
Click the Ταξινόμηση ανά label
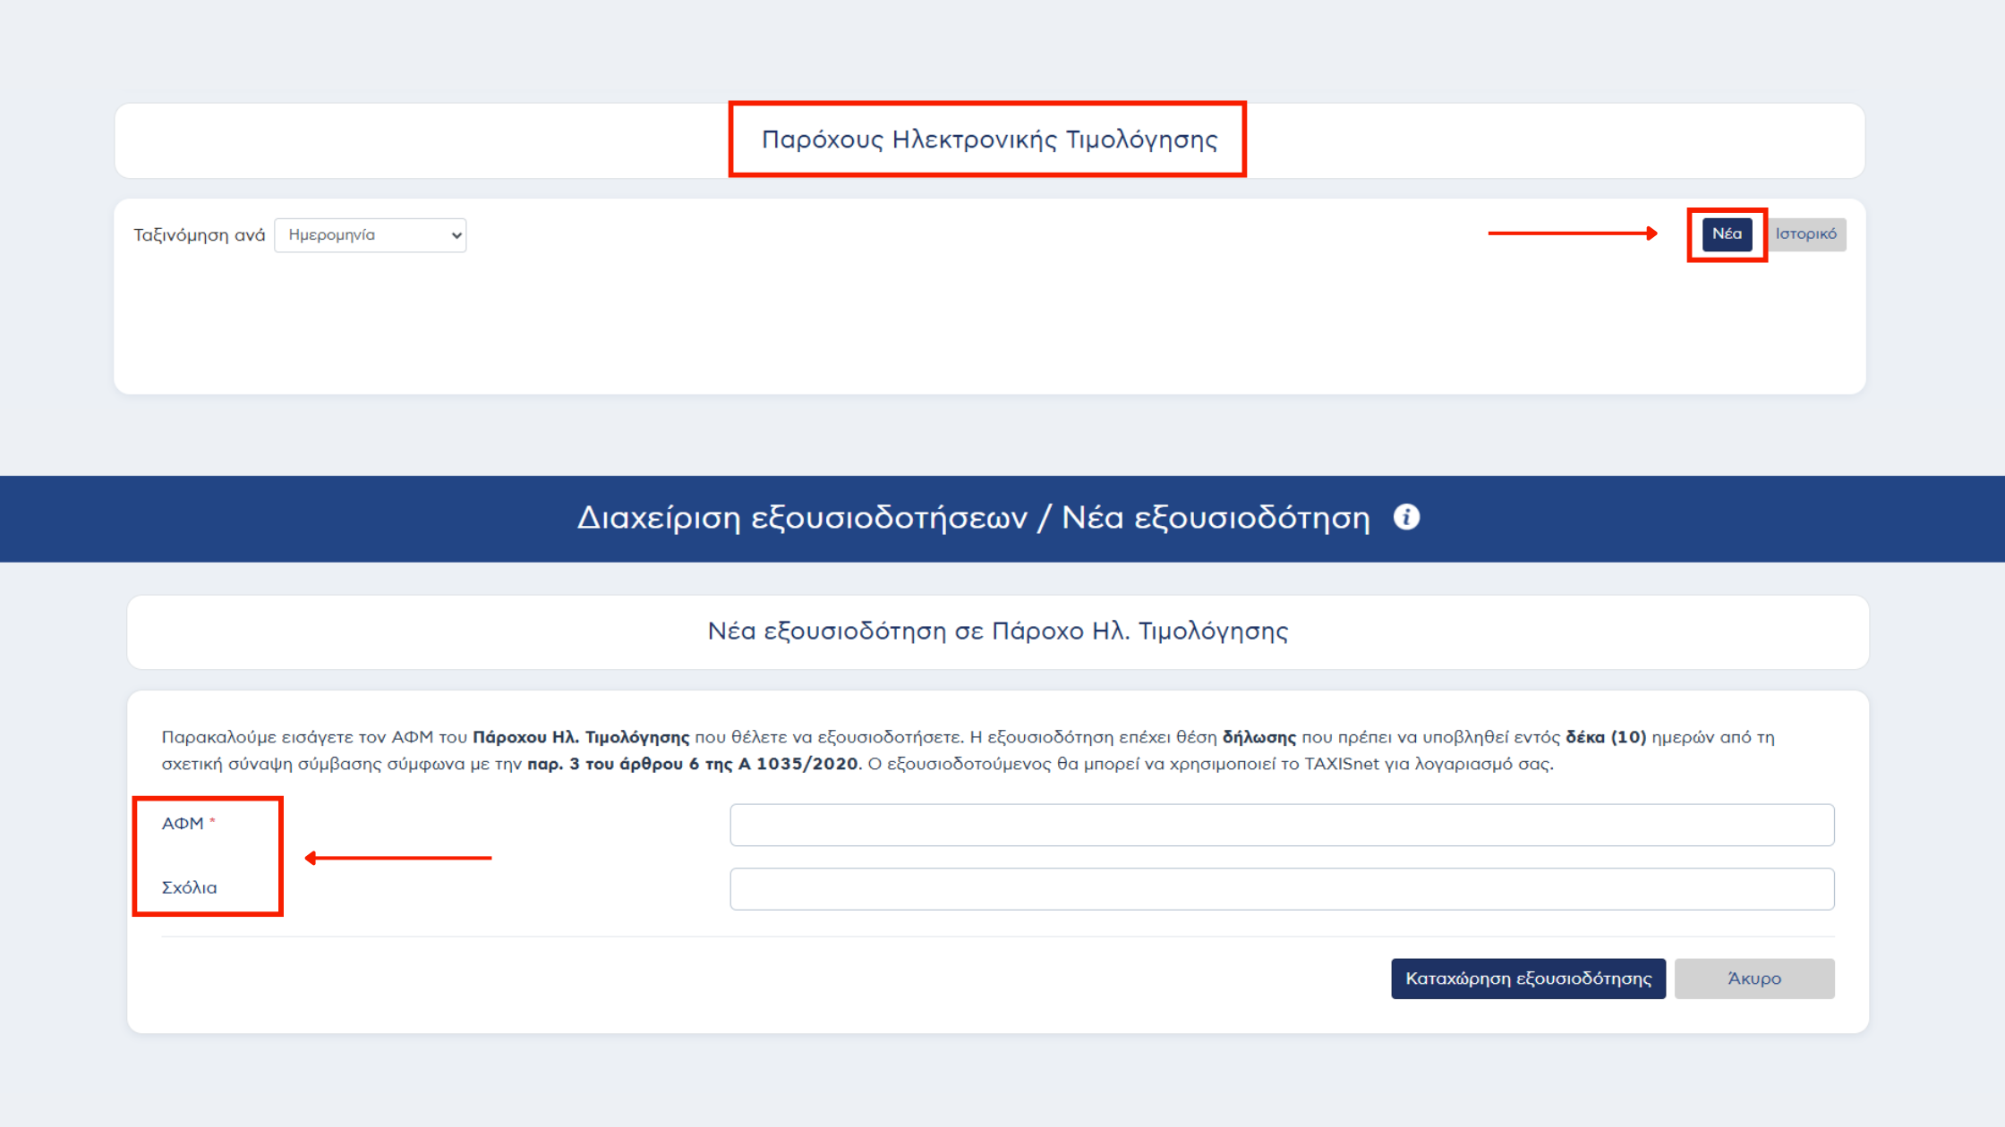[200, 235]
